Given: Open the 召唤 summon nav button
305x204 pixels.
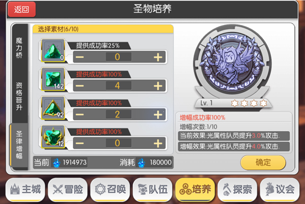Looking at the screenshot, I should click(x=110, y=189).
